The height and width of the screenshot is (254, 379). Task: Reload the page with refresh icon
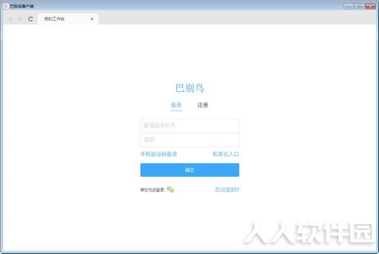31,19
